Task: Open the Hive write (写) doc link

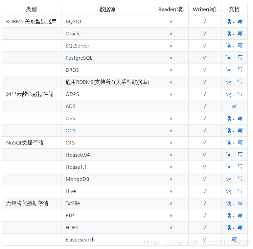Action: tap(240, 191)
